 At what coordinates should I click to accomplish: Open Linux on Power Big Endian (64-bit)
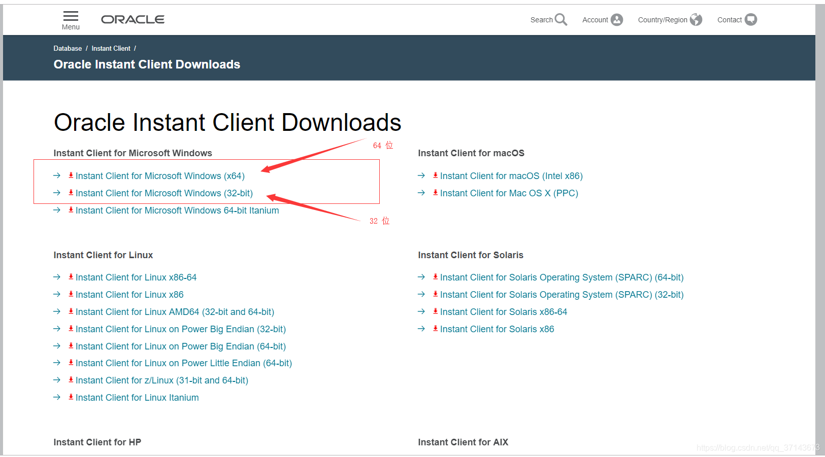(181, 346)
